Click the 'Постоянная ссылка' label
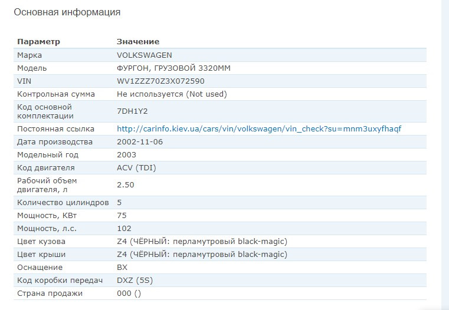The height and width of the screenshot is (310, 449). point(55,129)
